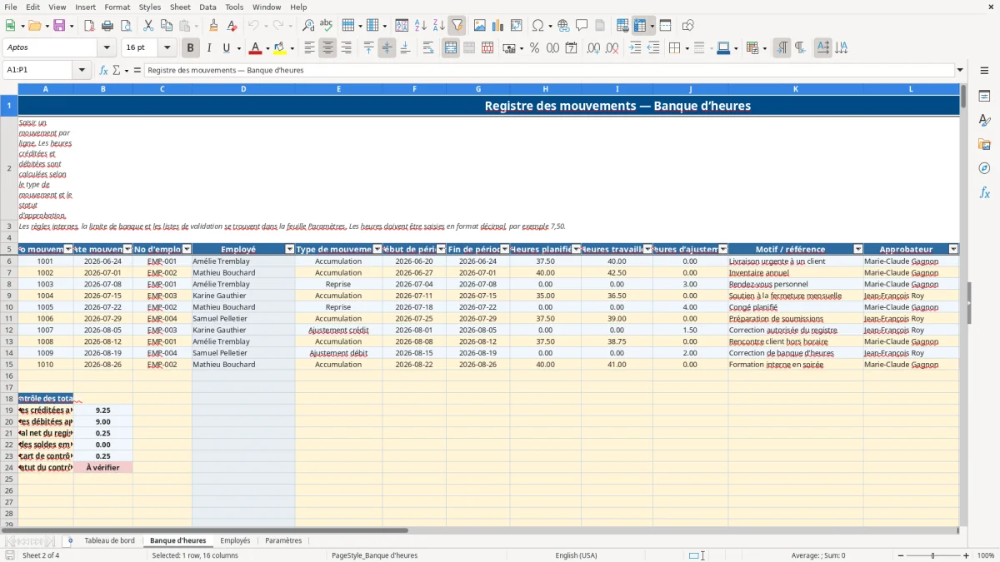Open the Font Size dropdown

[167, 48]
